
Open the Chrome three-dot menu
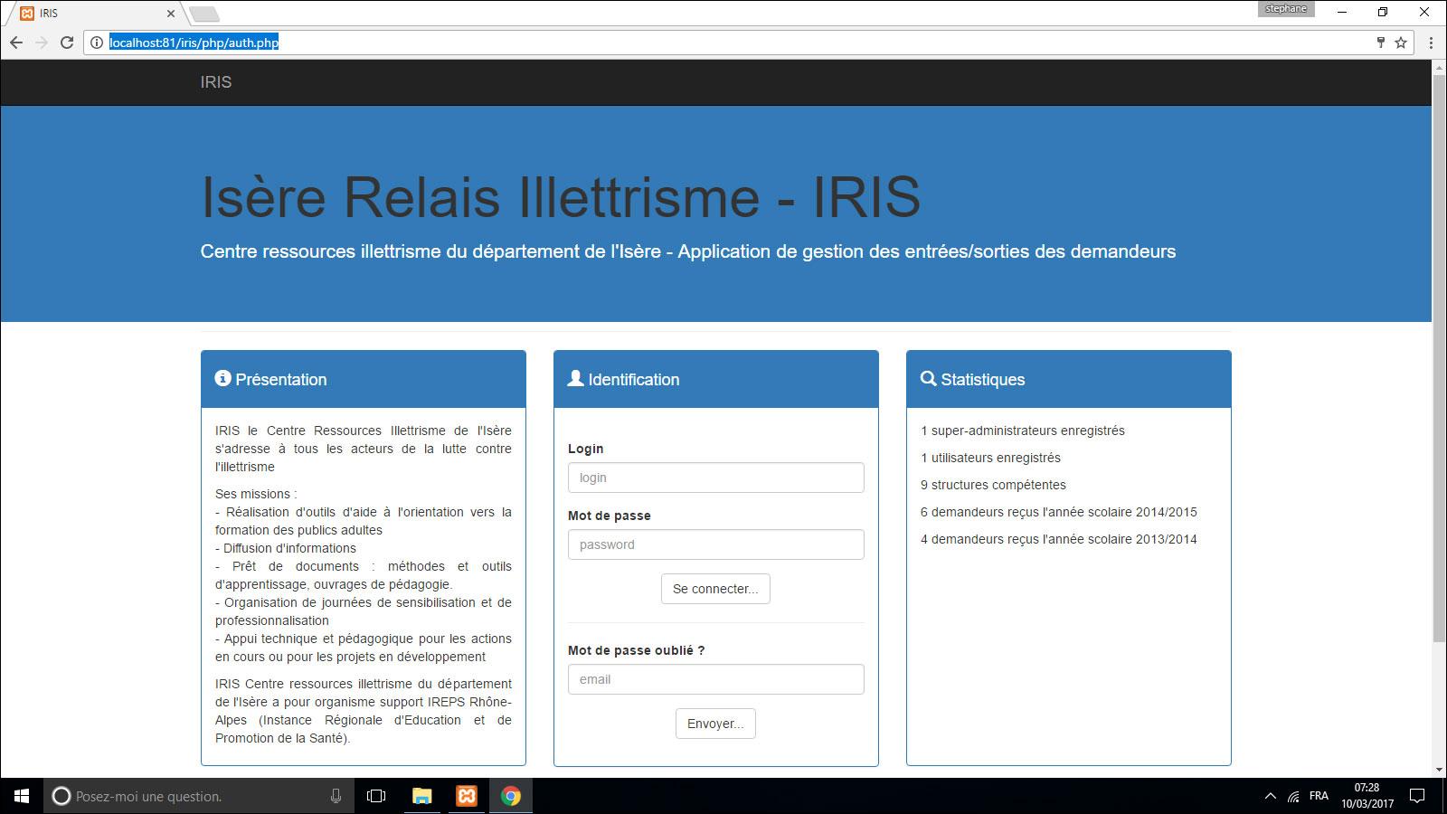(x=1431, y=43)
